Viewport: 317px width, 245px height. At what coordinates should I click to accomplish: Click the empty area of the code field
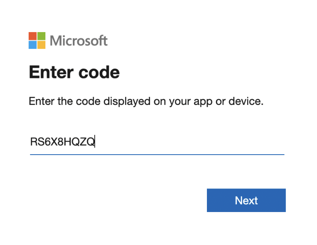tap(190, 142)
